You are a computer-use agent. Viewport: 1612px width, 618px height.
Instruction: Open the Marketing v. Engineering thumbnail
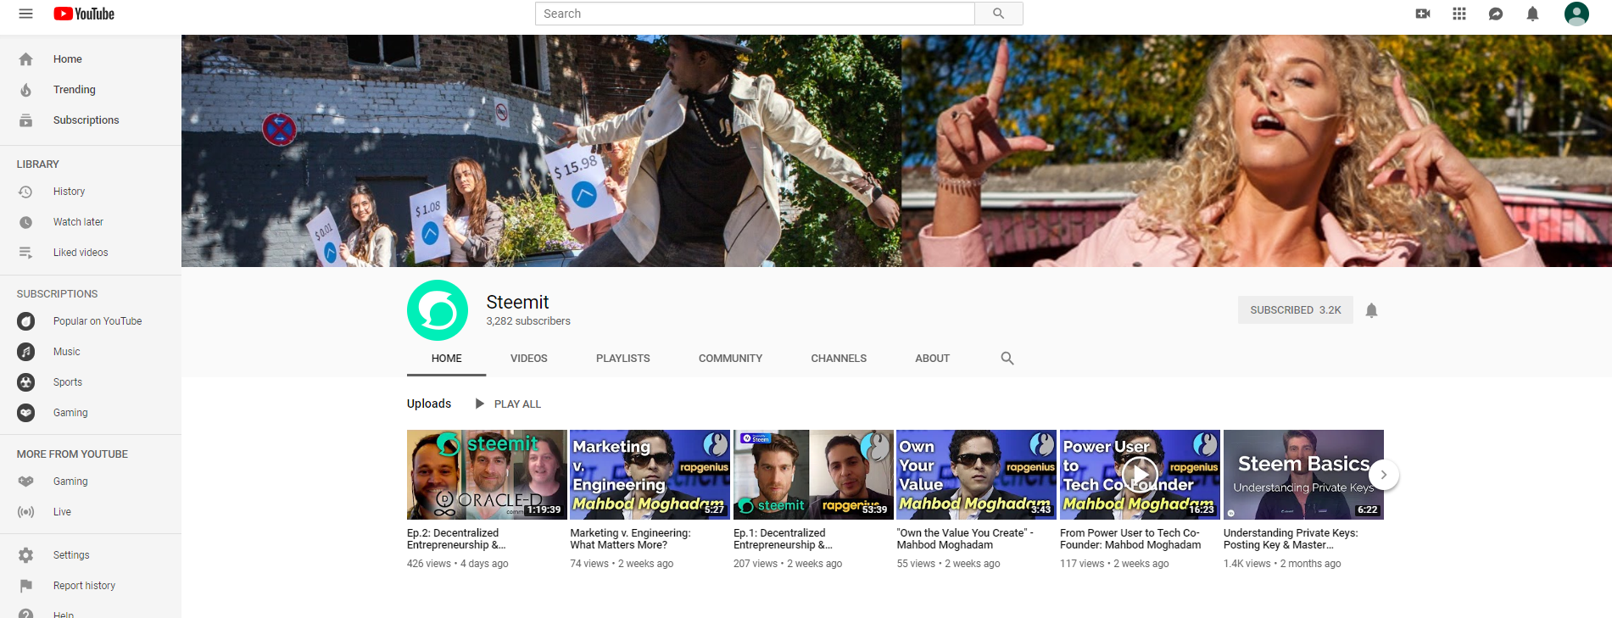(x=650, y=475)
